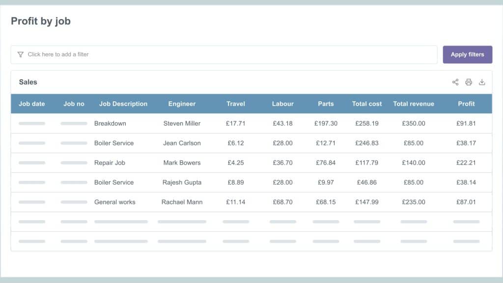The height and width of the screenshot is (283, 503).
Task: Click profit value £38.14
Action: pyautogui.click(x=466, y=183)
